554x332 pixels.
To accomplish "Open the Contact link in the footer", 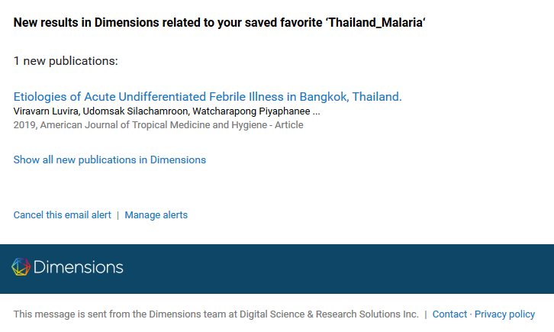I will pyautogui.click(x=449, y=314).
